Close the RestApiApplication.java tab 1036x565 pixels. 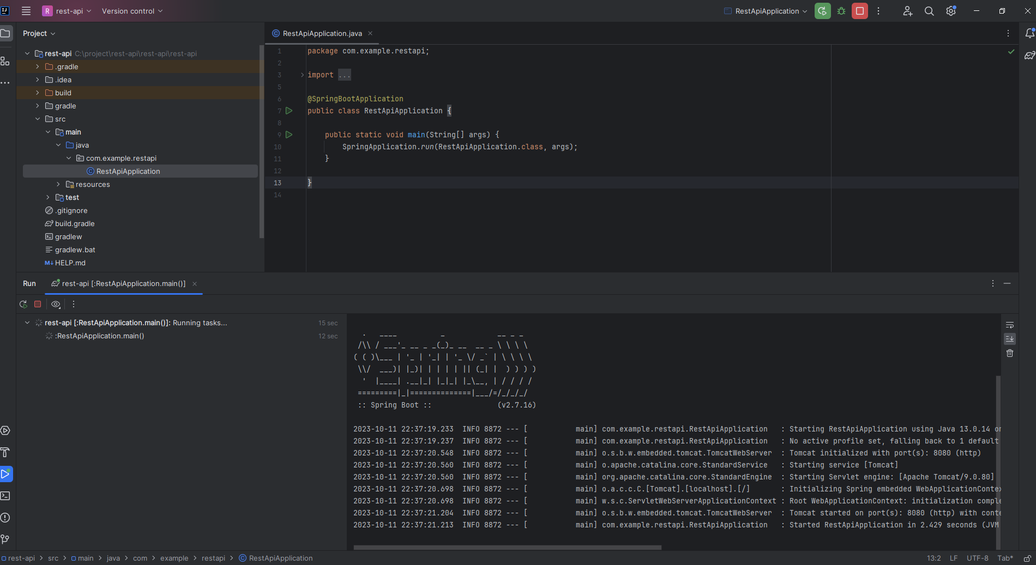point(370,33)
